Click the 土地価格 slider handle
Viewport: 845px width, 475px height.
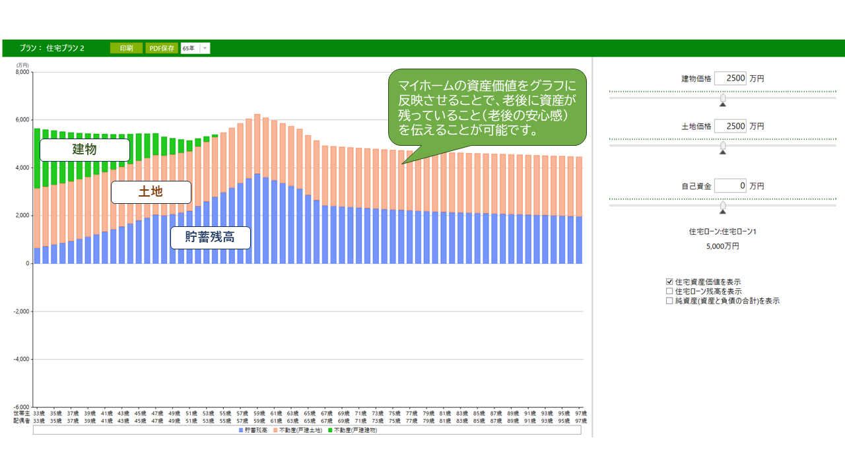tap(723, 146)
